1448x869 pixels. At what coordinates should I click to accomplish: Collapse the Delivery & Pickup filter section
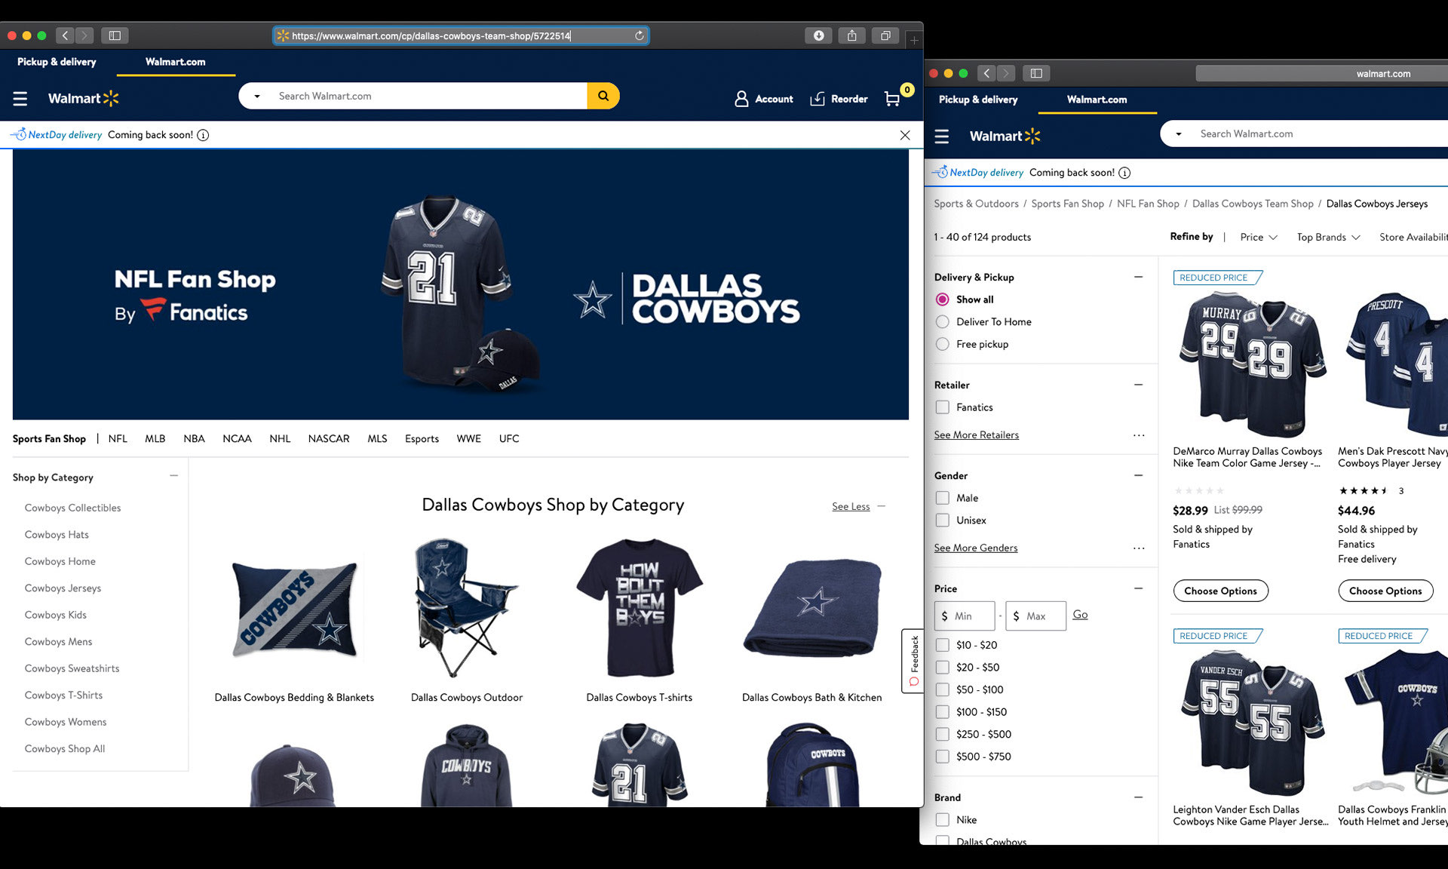click(x=1139, y=277)
